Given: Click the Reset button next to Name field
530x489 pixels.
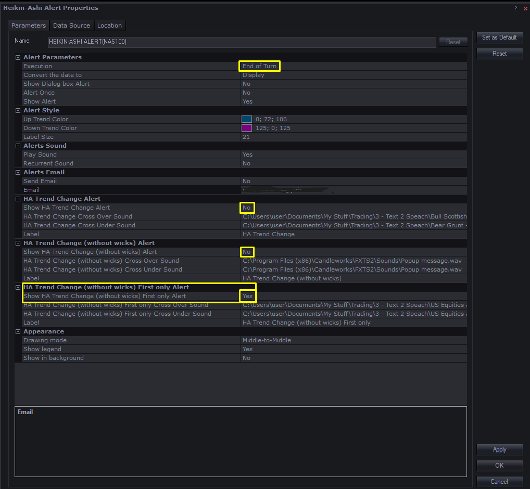Looking at the screenshot, I should [x=453, y=42].
